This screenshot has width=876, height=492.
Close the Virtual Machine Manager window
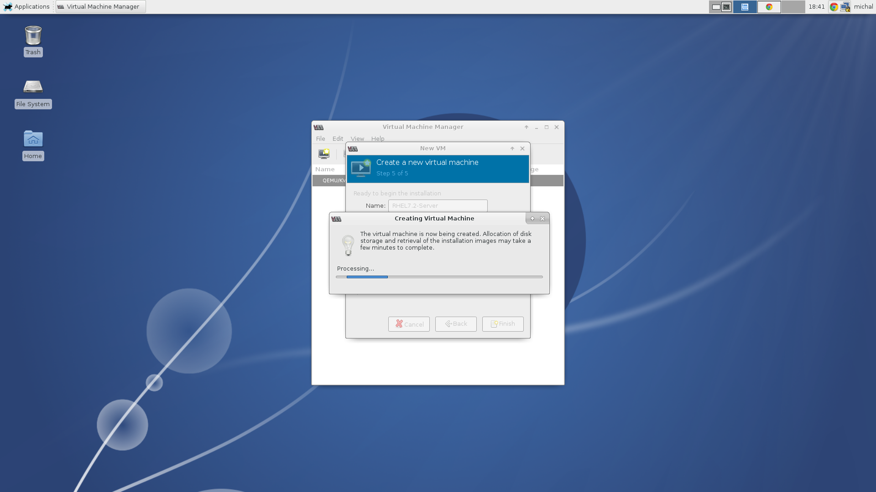click(557, 127)
